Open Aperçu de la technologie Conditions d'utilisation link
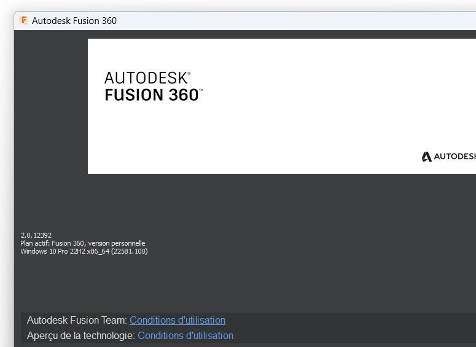 (185, 335)
